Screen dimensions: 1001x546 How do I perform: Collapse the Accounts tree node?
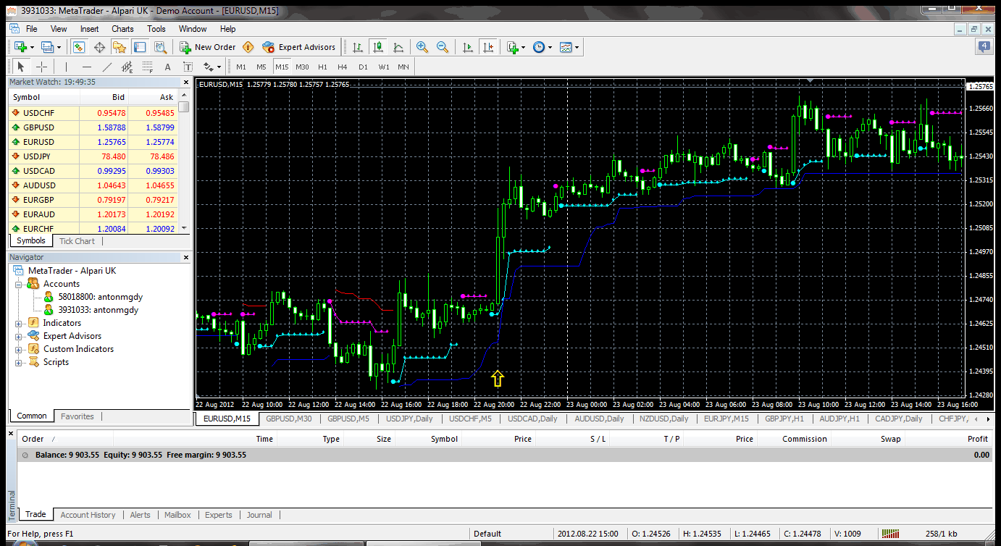(x=19, y=284)
